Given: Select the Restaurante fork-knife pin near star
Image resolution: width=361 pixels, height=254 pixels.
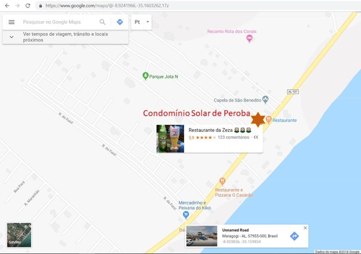Looking at the screenshot, I should [x=268, y=119].
